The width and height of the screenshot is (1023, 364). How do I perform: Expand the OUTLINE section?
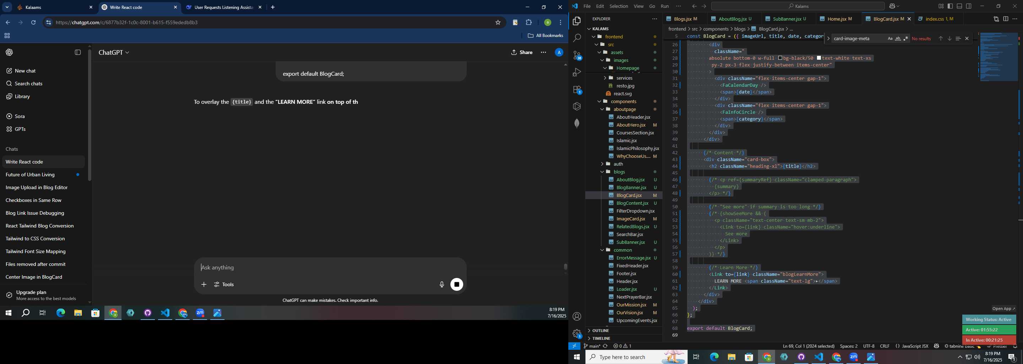[x=623, y=331]
